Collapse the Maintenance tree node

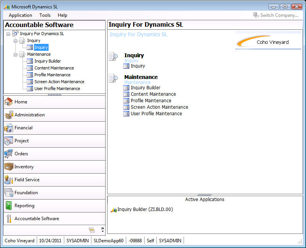(16, 55)
